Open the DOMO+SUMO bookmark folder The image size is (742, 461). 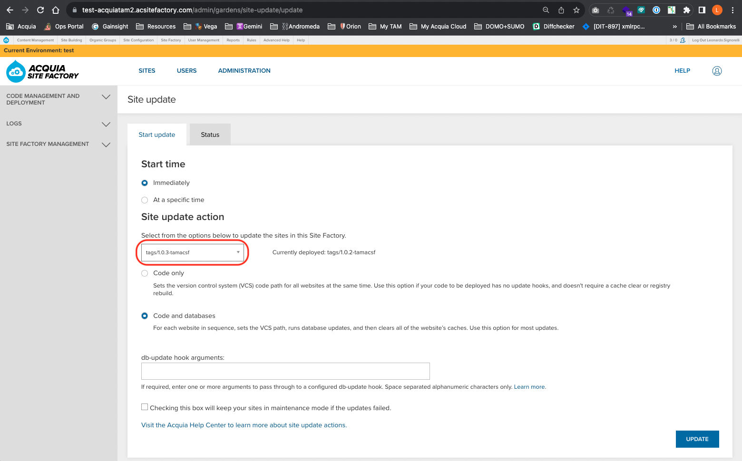pyautogui.click(x=499, y=27)
